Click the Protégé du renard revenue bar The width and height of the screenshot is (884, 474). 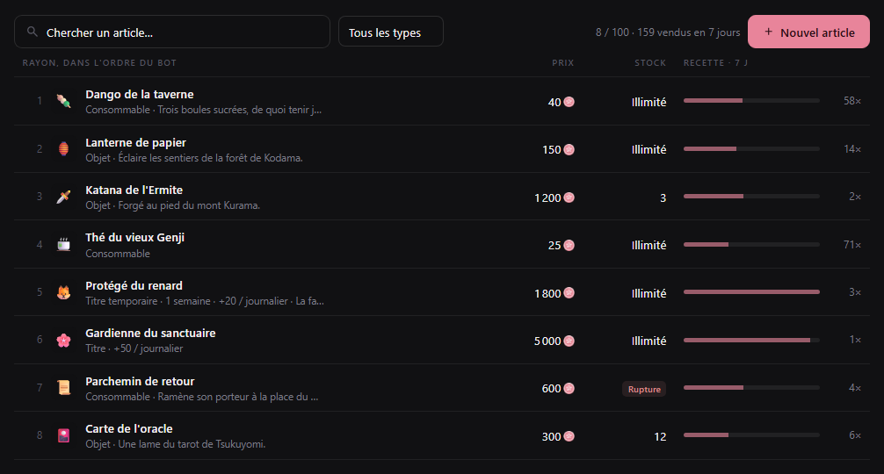pos(751,291)
